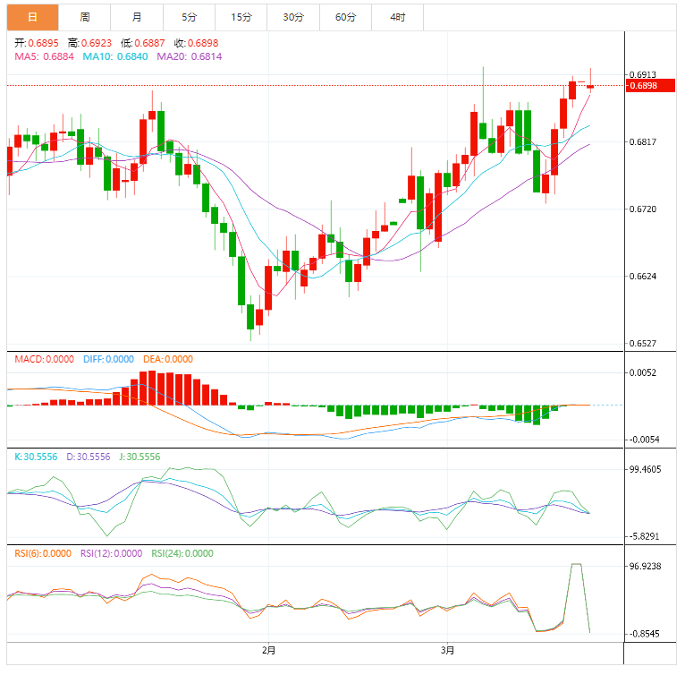Click the MA5: 0.6884 indicator label

pos(44,56)
